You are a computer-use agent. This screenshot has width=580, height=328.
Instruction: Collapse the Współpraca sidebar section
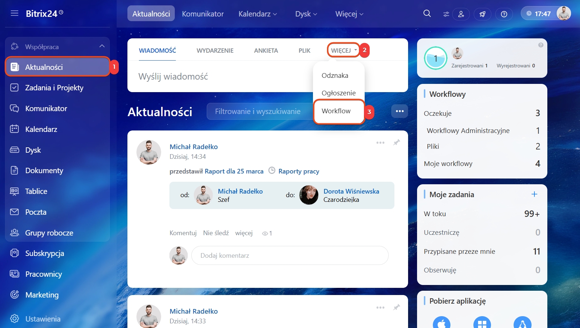(102, 46)
